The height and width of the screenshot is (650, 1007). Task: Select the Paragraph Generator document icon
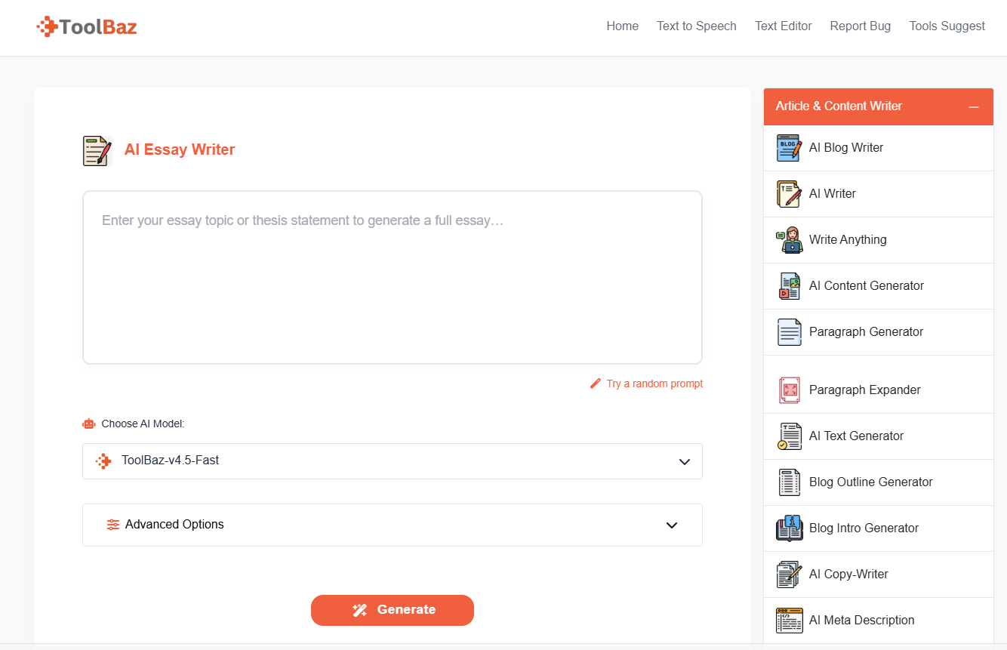coord(789,332)
